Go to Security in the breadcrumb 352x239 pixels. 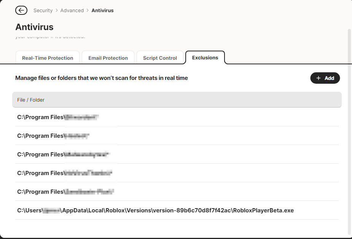(x=43, y=10)
